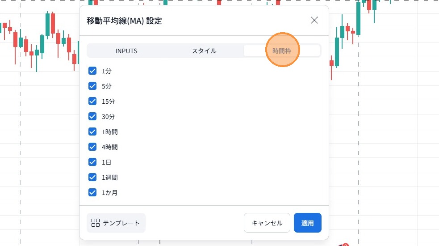Select the 時間枠 tab
The width and height of the screenshot is (439, 246).
(282, 51)
